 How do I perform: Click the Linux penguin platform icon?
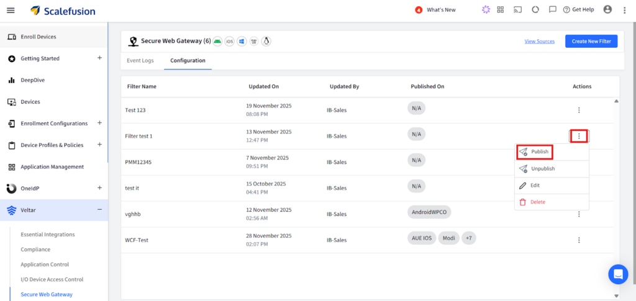point(266,42)
